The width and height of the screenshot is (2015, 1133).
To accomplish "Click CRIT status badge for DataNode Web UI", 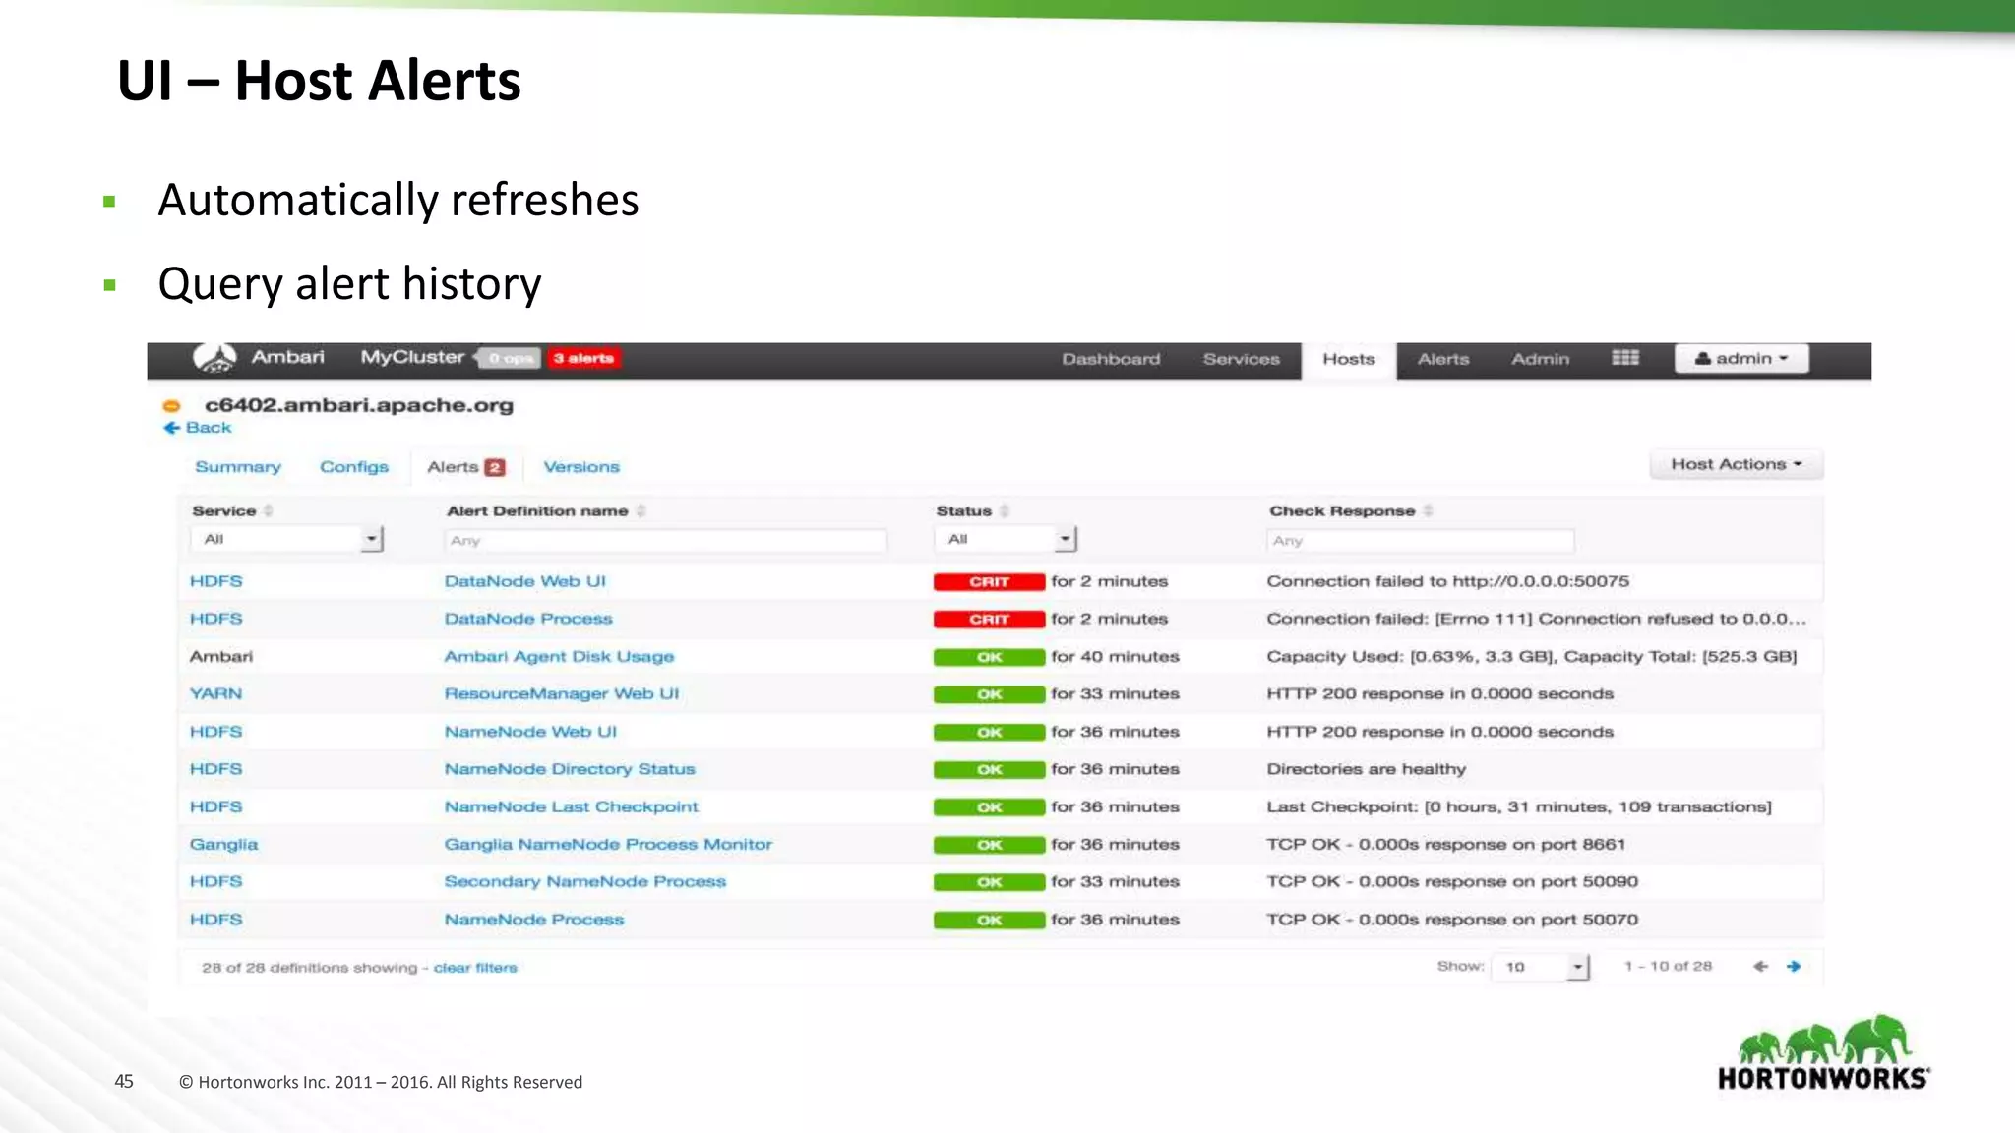I will pyautogui.click(x=989, y=582).
